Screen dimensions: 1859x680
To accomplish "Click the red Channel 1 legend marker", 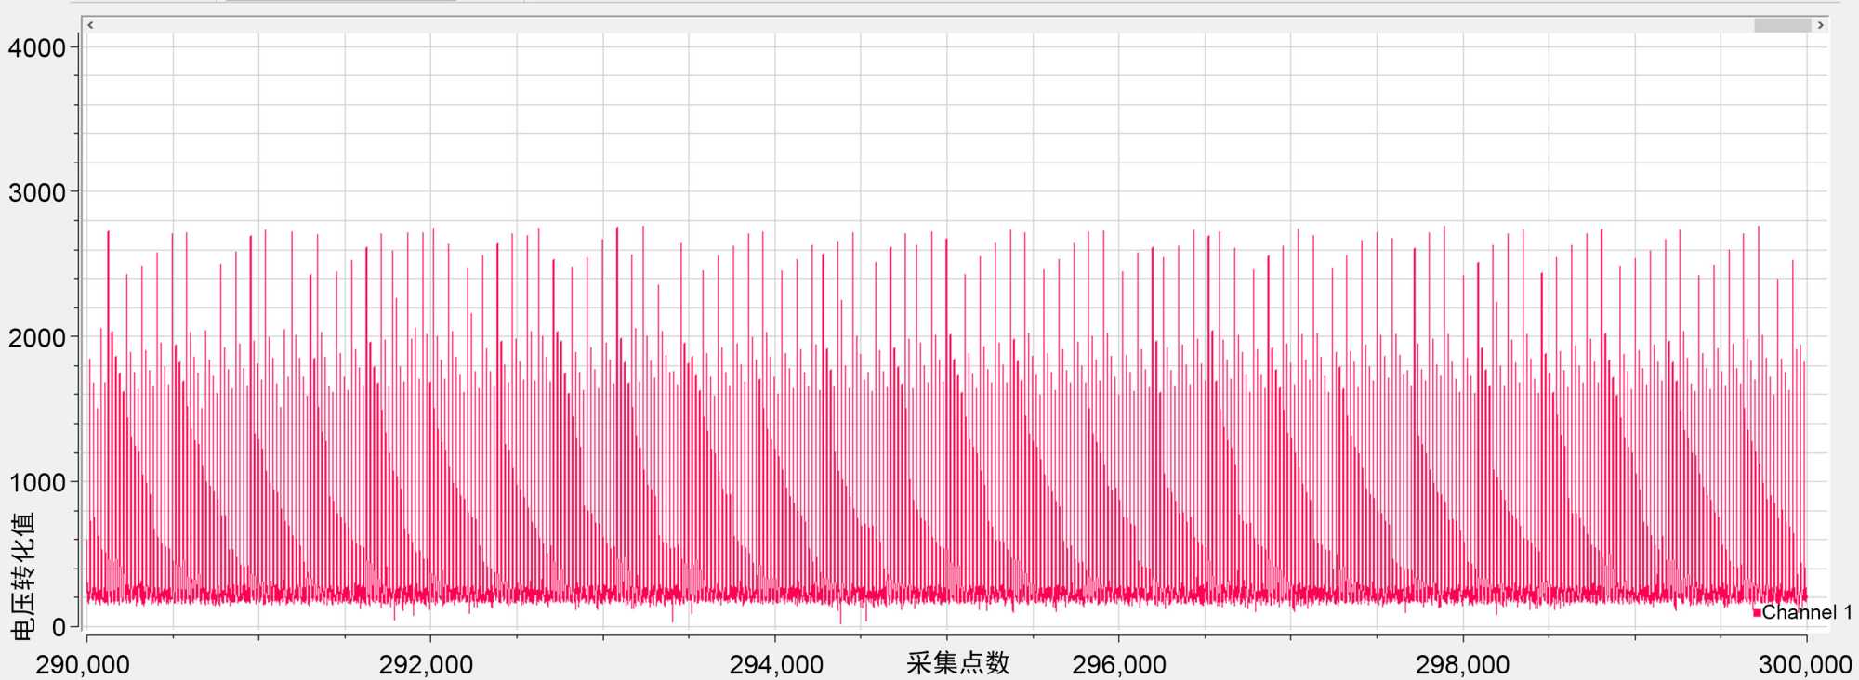I will tap(1757, 612).
